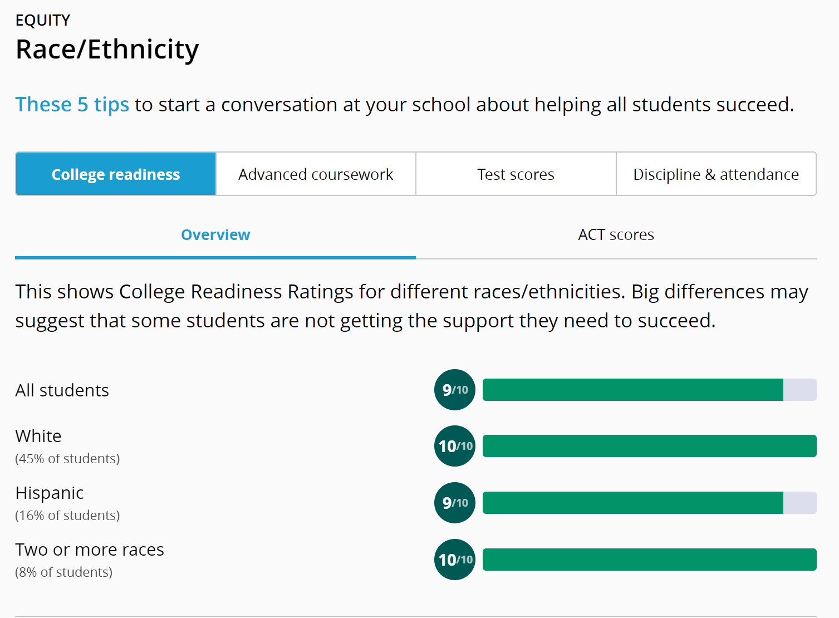
Task: Click the 'Hispanic' row label
Action: (x=50, y=493)
